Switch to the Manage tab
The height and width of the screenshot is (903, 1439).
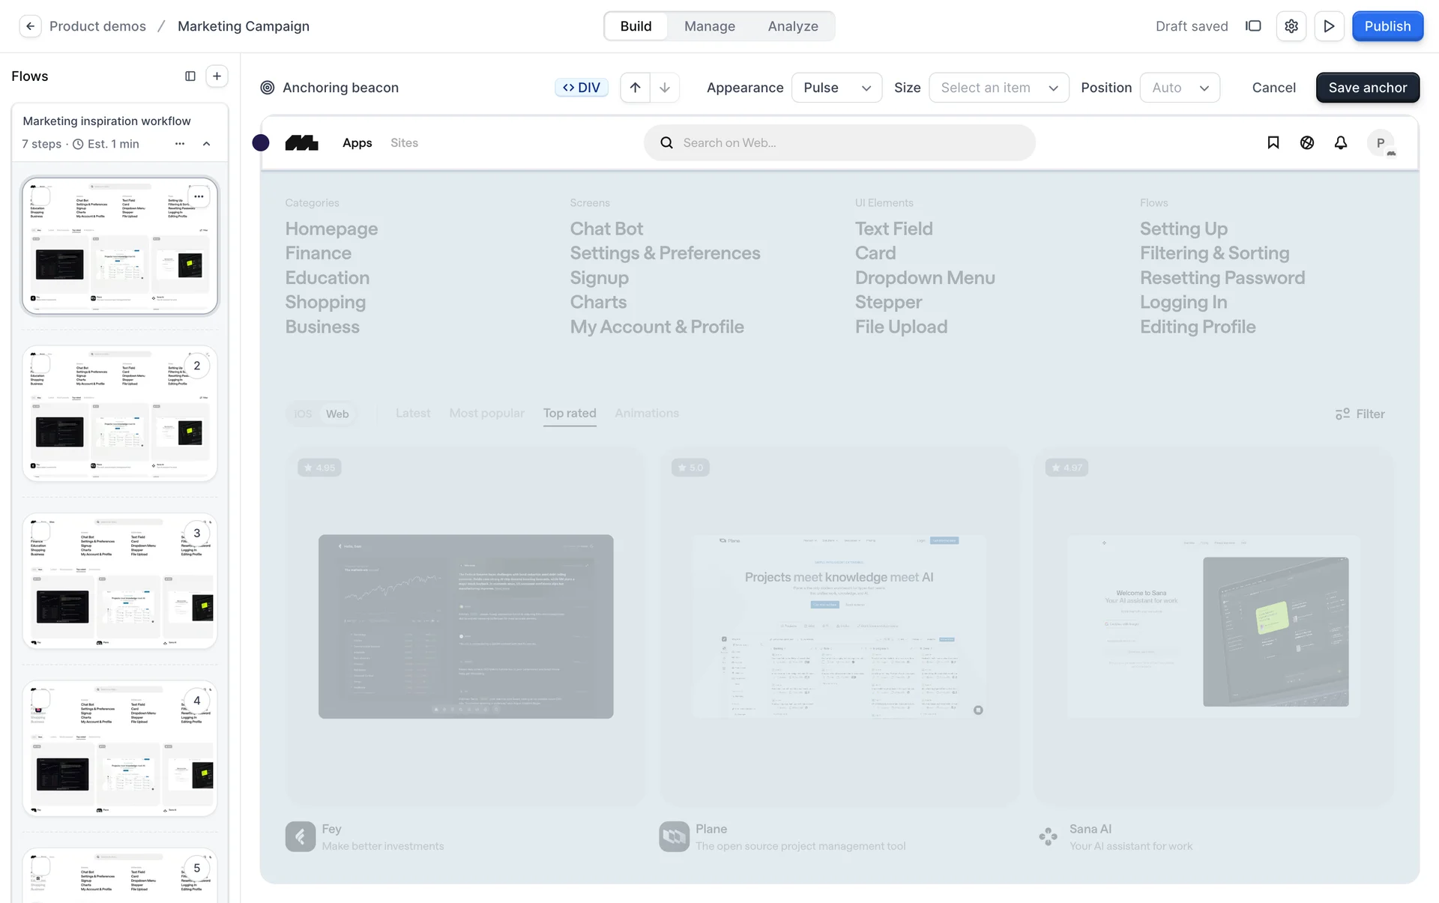pyautogui.click(x=709, y=26)
